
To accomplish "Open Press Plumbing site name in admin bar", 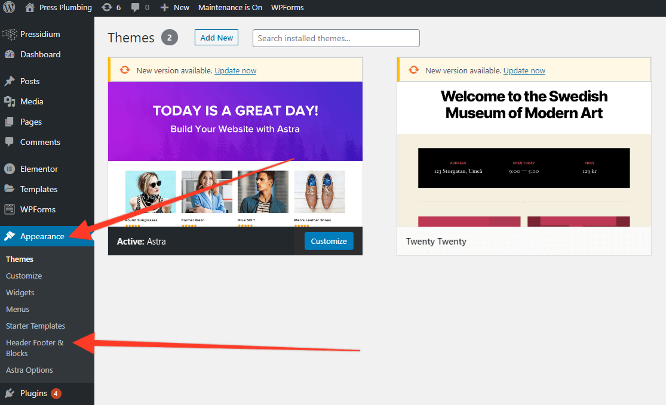I will tap(66, 8).
